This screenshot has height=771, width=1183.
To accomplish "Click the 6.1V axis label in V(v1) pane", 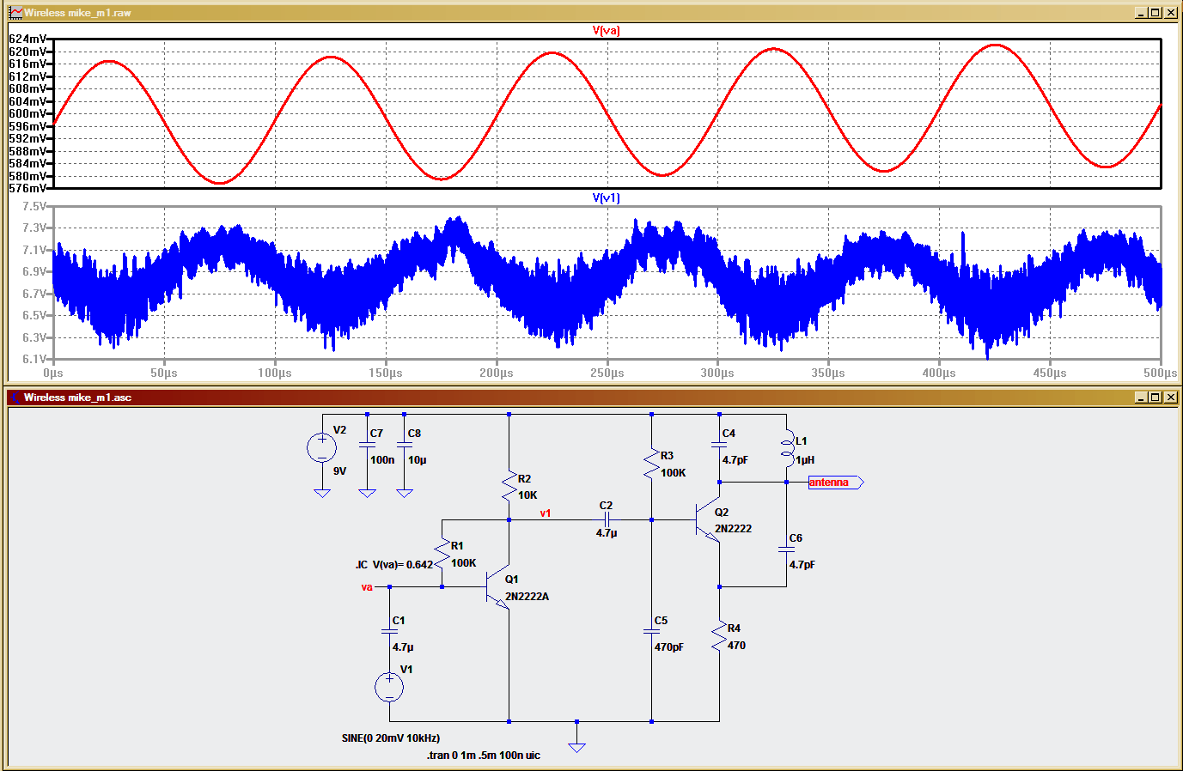I will [34, 359].
